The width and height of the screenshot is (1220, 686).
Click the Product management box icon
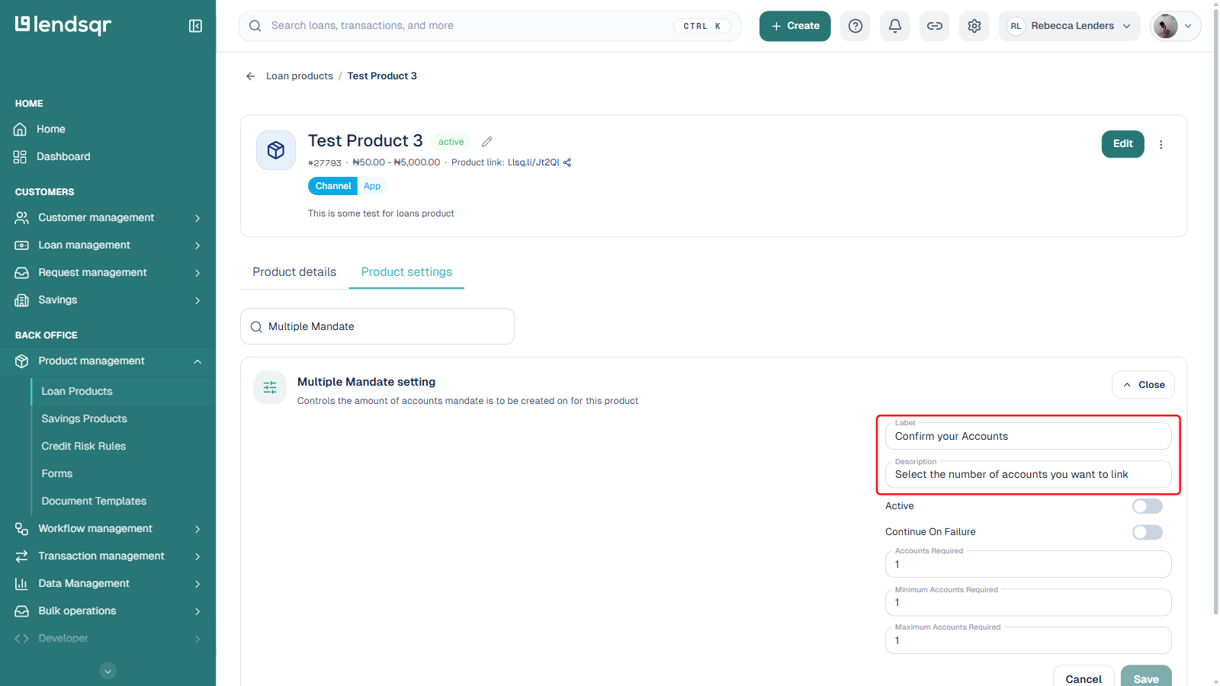click(x=22, y=361)
